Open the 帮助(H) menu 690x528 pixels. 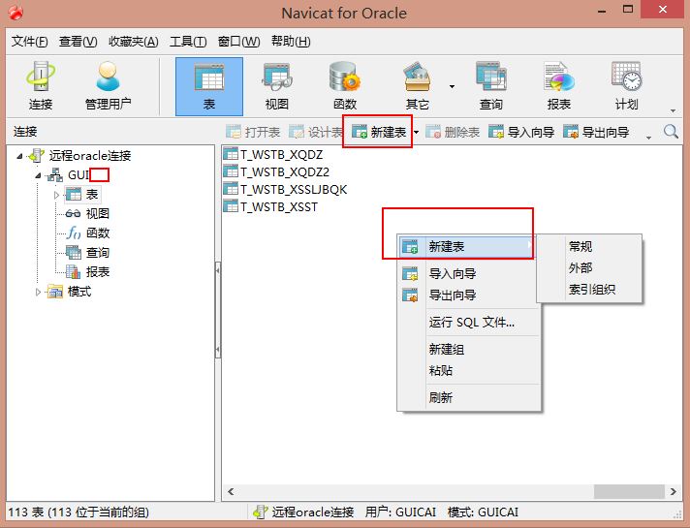291,42
